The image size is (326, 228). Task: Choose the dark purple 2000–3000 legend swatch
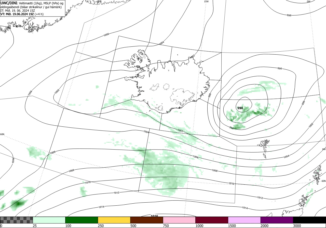277,220
